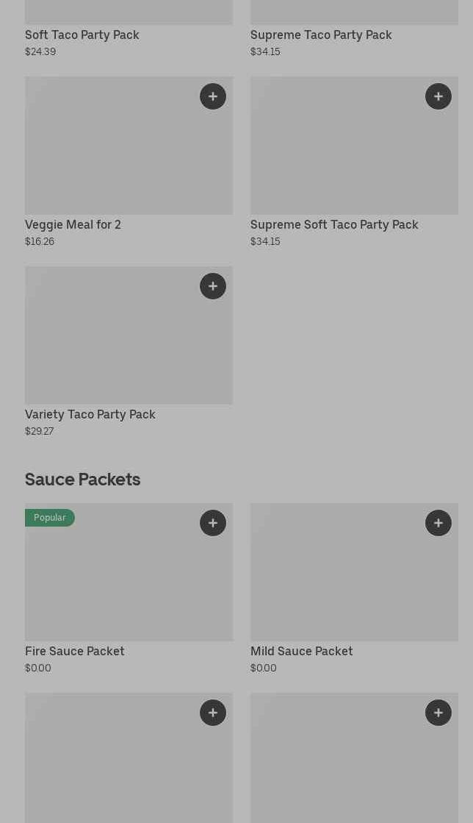The height and width of the screenshot is (823, 473).
Task: Select the Variety Taco Party Pack name
Action: 90,414
